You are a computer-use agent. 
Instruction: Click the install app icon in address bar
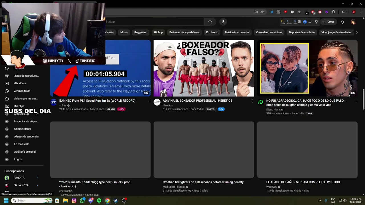256,12
